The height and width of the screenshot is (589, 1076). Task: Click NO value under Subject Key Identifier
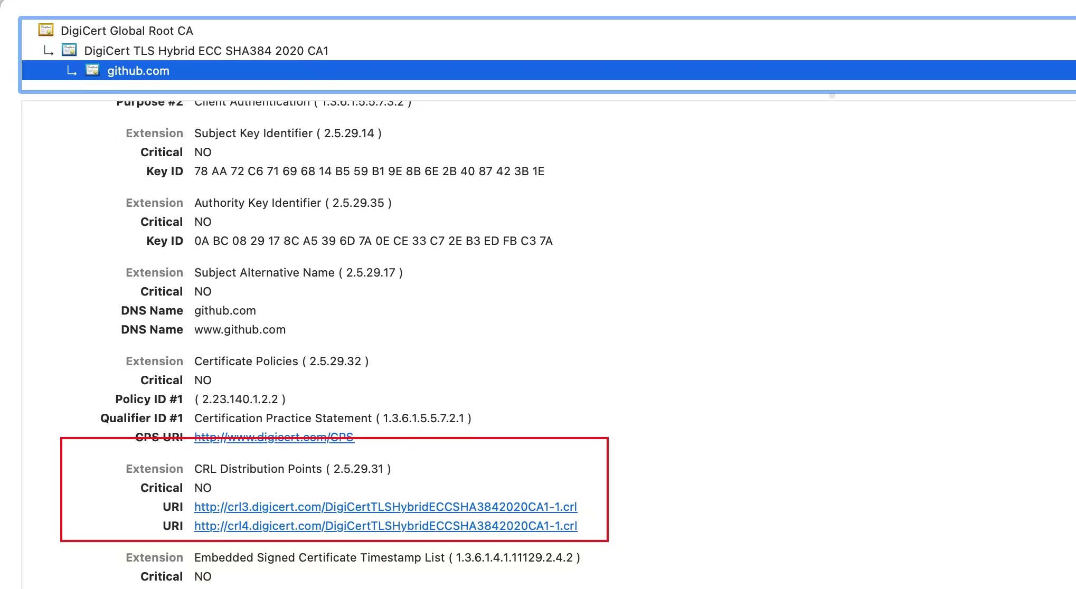tap(203, 152)
